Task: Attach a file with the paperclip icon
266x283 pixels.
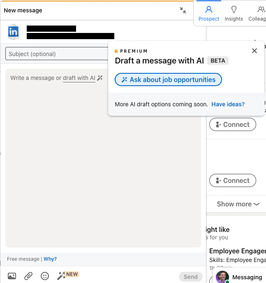Action: (x=28, y=276)
